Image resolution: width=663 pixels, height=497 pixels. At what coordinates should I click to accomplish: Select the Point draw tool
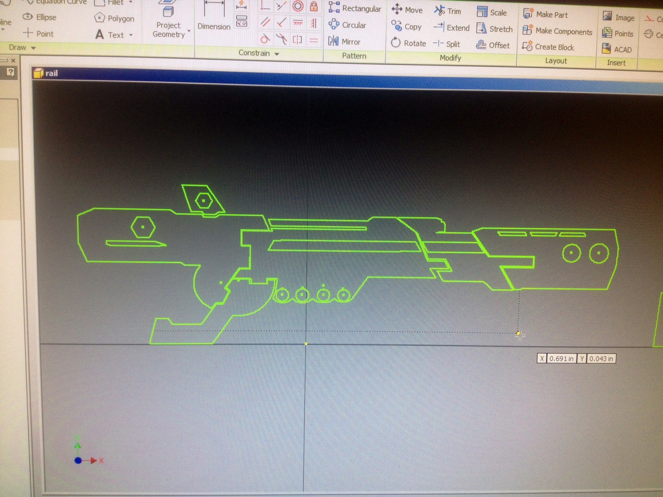pos(38,34)
